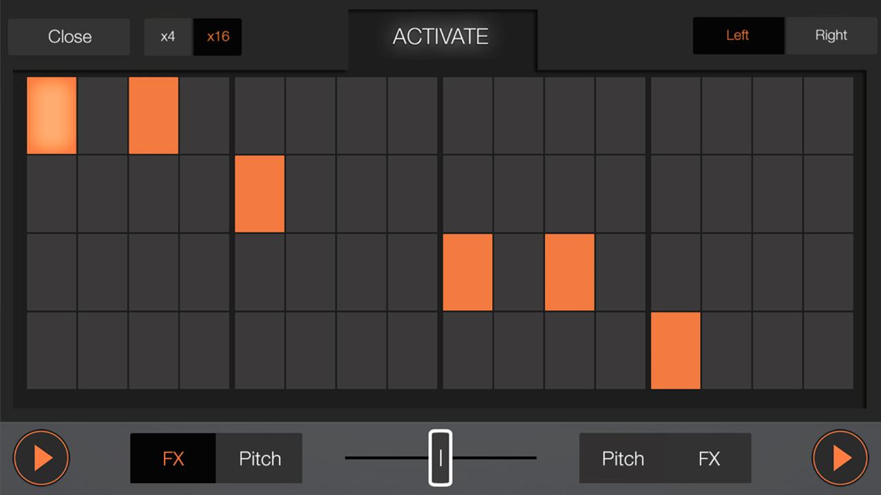Center the crossfader slider
The width and height of the screenshot is (881, 495).
tap(440, 457)
